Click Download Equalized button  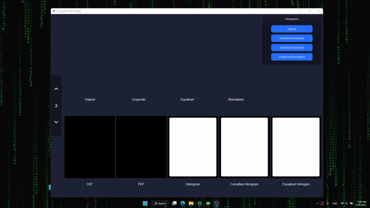[292, 48]
